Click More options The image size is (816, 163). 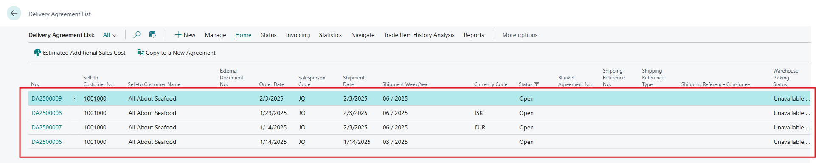click(x=520, y=35)
